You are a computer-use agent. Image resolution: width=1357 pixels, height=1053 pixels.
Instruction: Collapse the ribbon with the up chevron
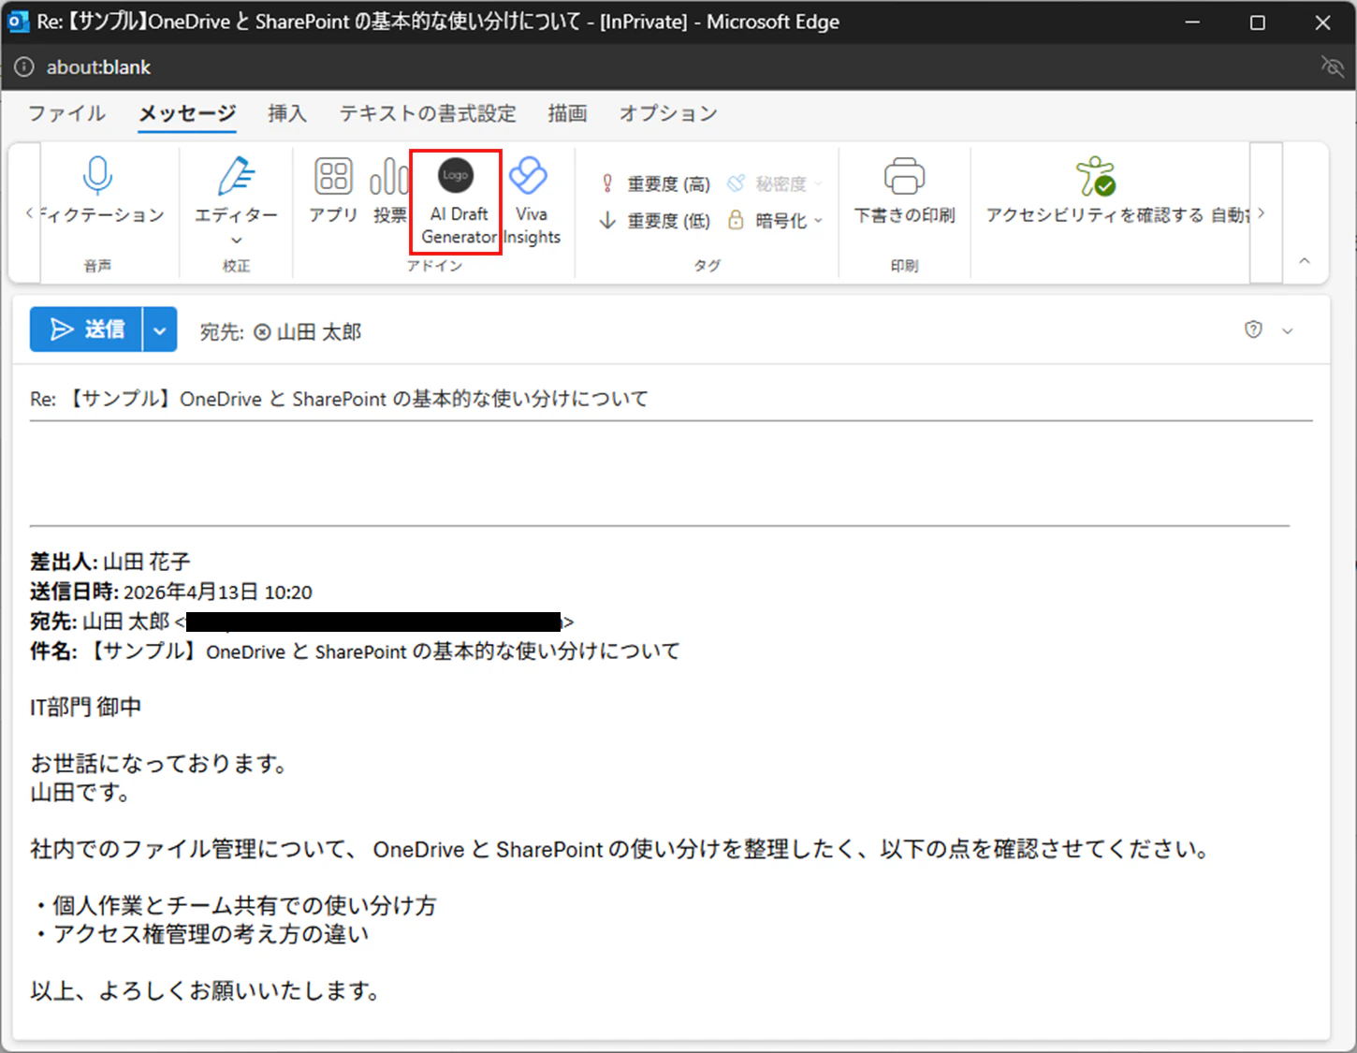pos(1305,261)
